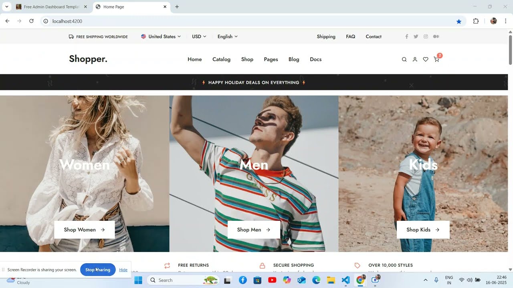Click the FREE SHIPPING WORLDWIDE text

pos(102,37)
